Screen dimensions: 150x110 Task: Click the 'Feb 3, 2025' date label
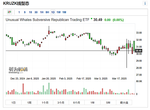pyautogui.click(x=66, y=79)
